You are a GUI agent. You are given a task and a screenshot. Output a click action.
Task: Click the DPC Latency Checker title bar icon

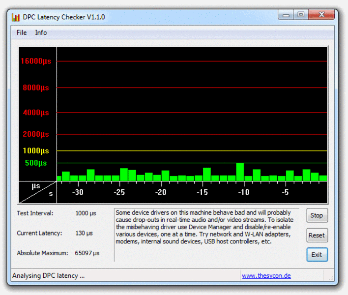pos(16,17)
